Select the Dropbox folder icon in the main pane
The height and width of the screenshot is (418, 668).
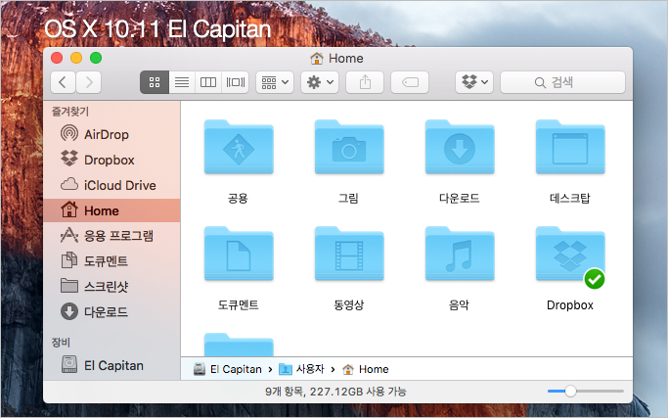pyautogui.click(x=570, y=254)
